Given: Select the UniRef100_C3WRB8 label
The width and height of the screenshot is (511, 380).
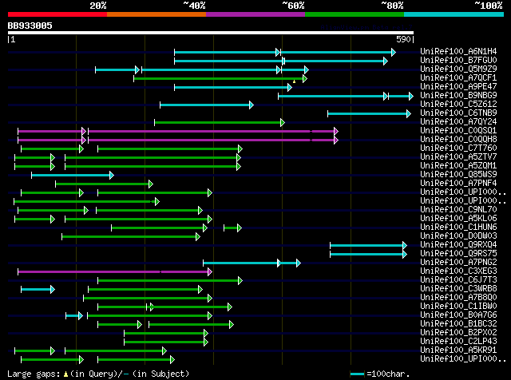Looking at the screenshot, I should pyautogui.click(x=458, y=289).
